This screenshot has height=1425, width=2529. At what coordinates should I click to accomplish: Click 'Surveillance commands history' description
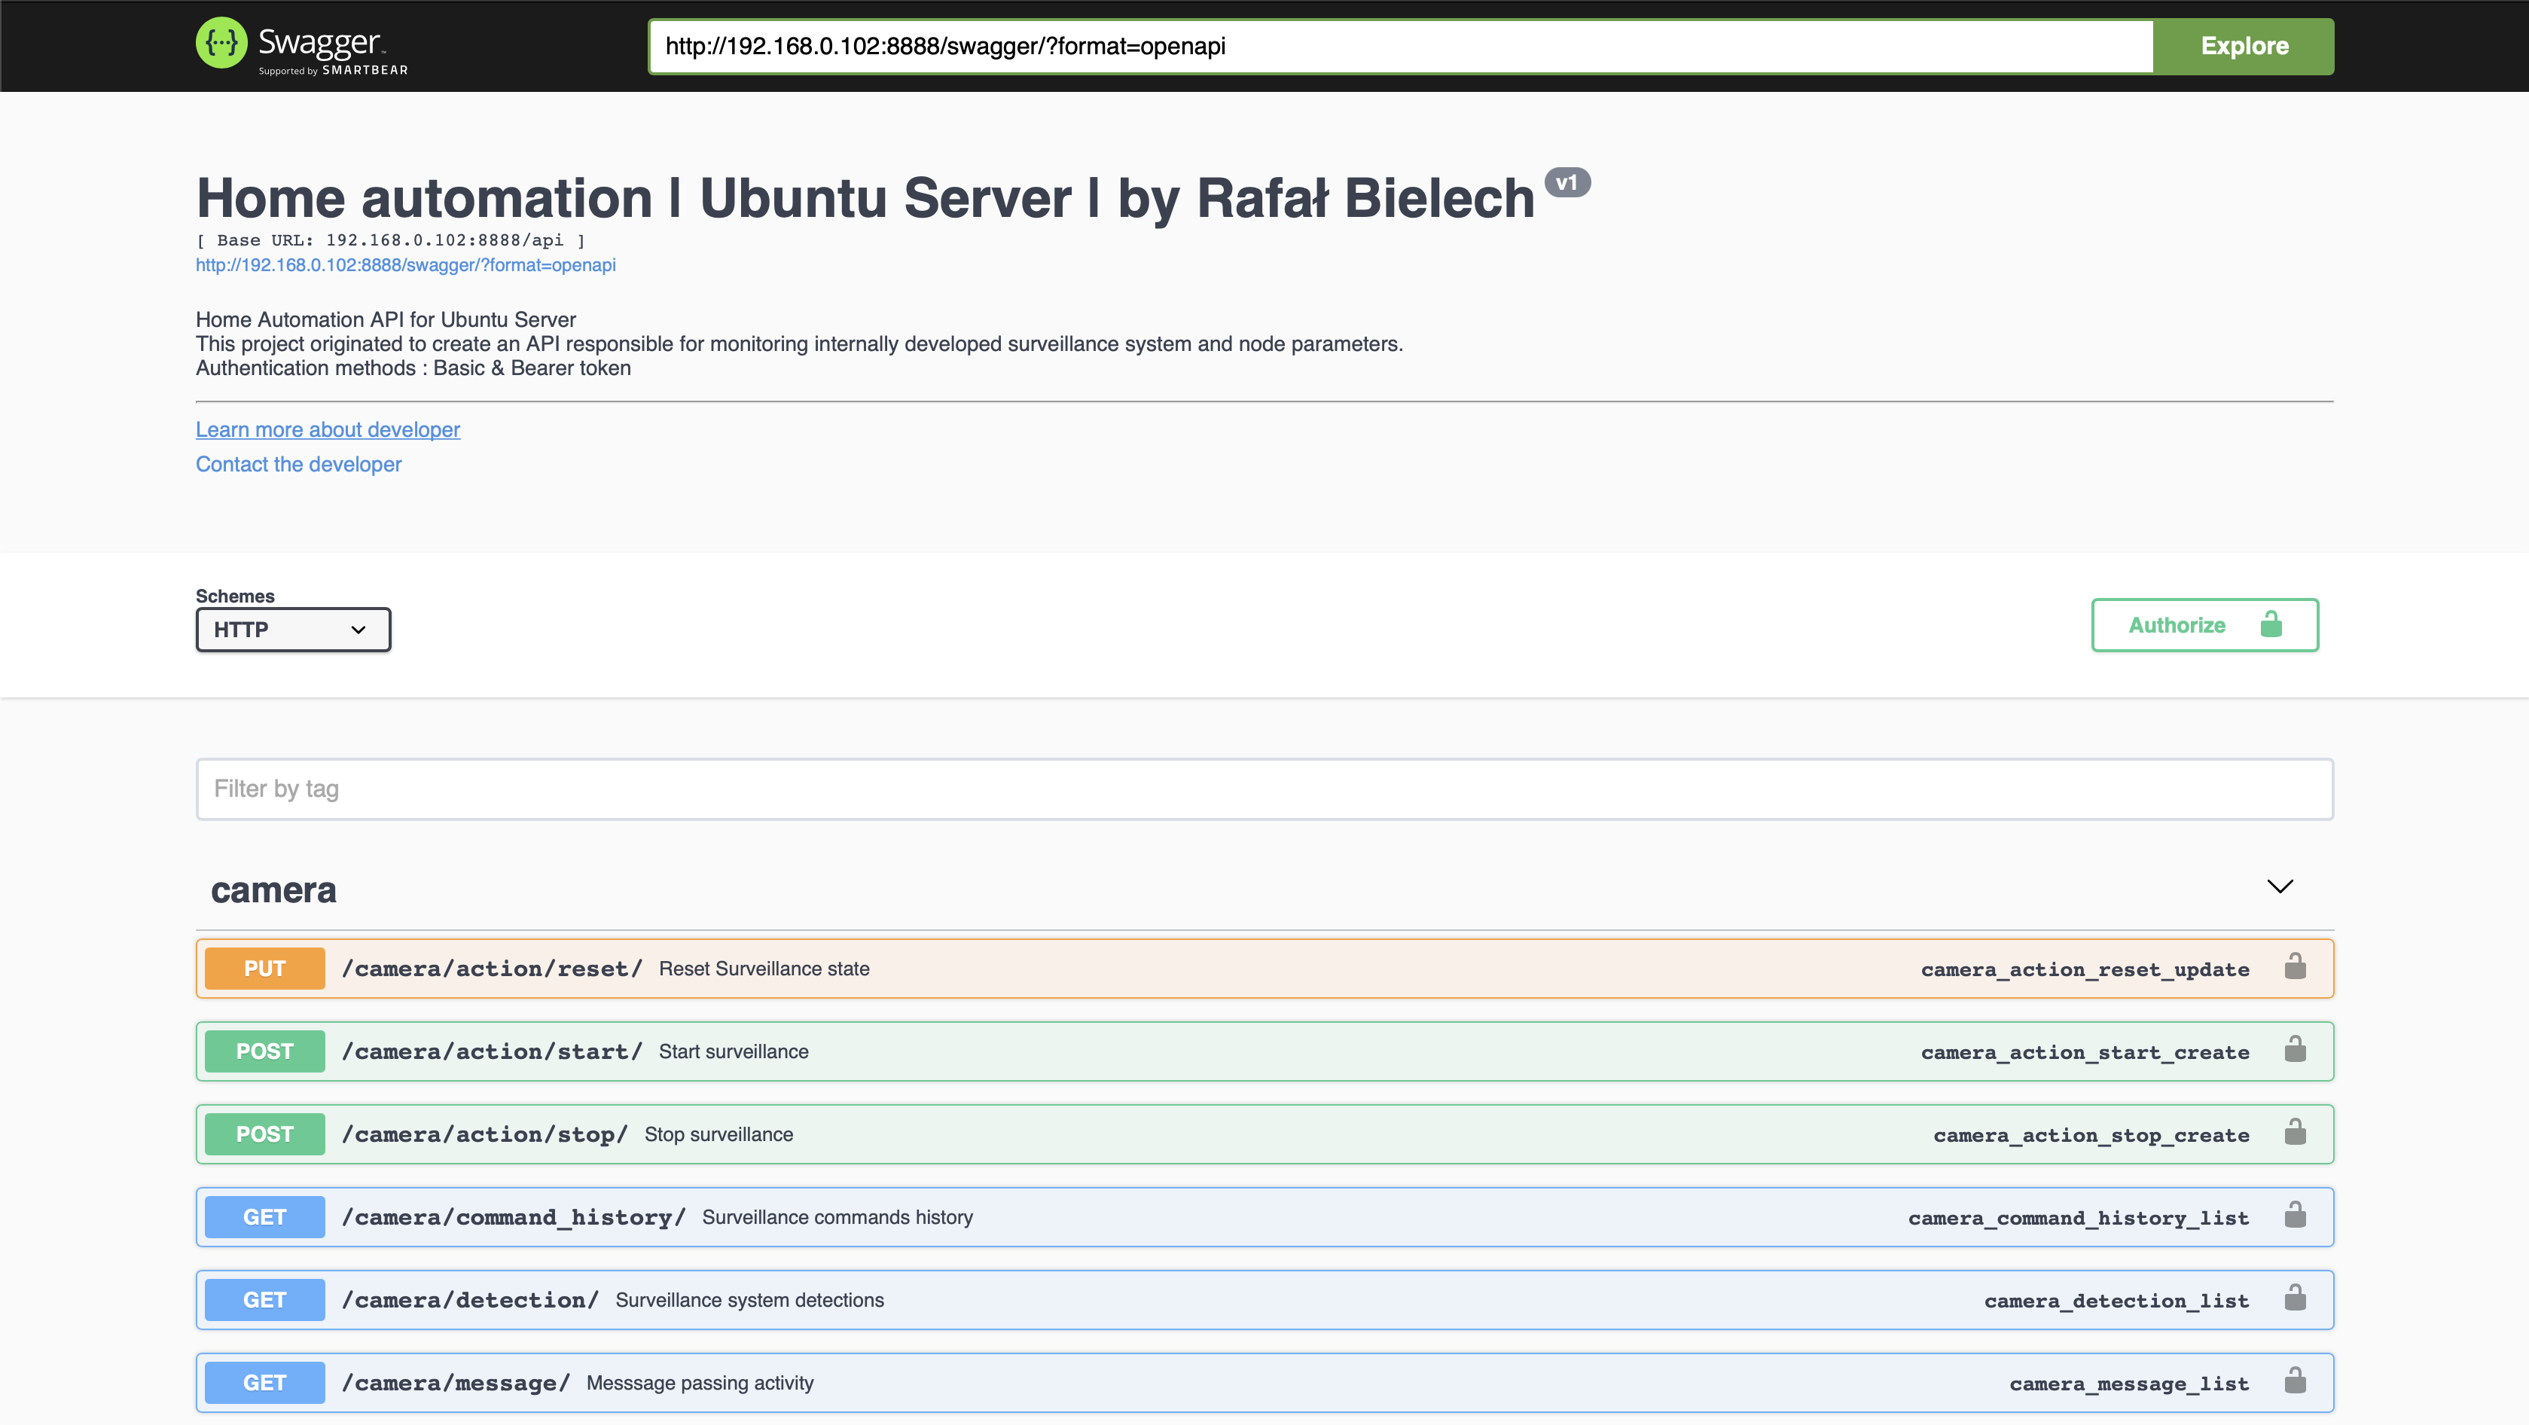click(837, 1217)
